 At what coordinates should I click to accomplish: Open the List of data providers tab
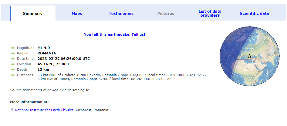(210, 14)
